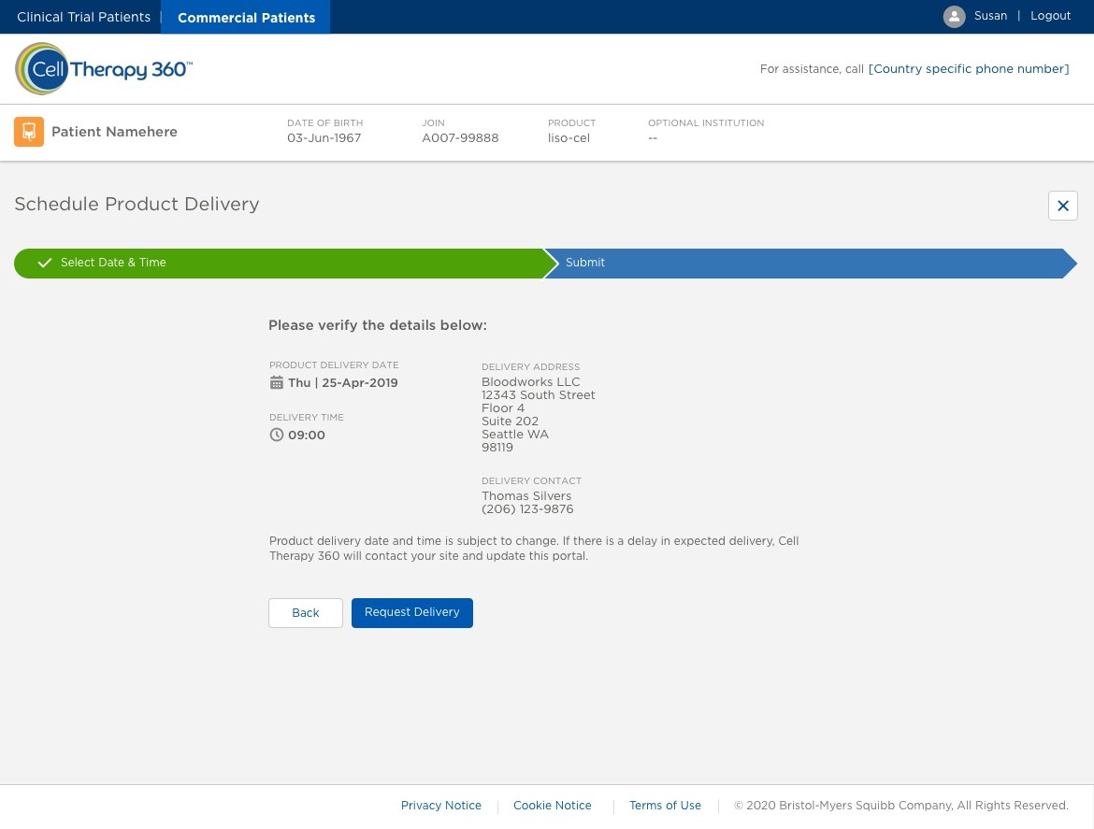This screenshot has height=829, width=1094.
Task: Click the Request Delivery button
Action: click(411, 613)
